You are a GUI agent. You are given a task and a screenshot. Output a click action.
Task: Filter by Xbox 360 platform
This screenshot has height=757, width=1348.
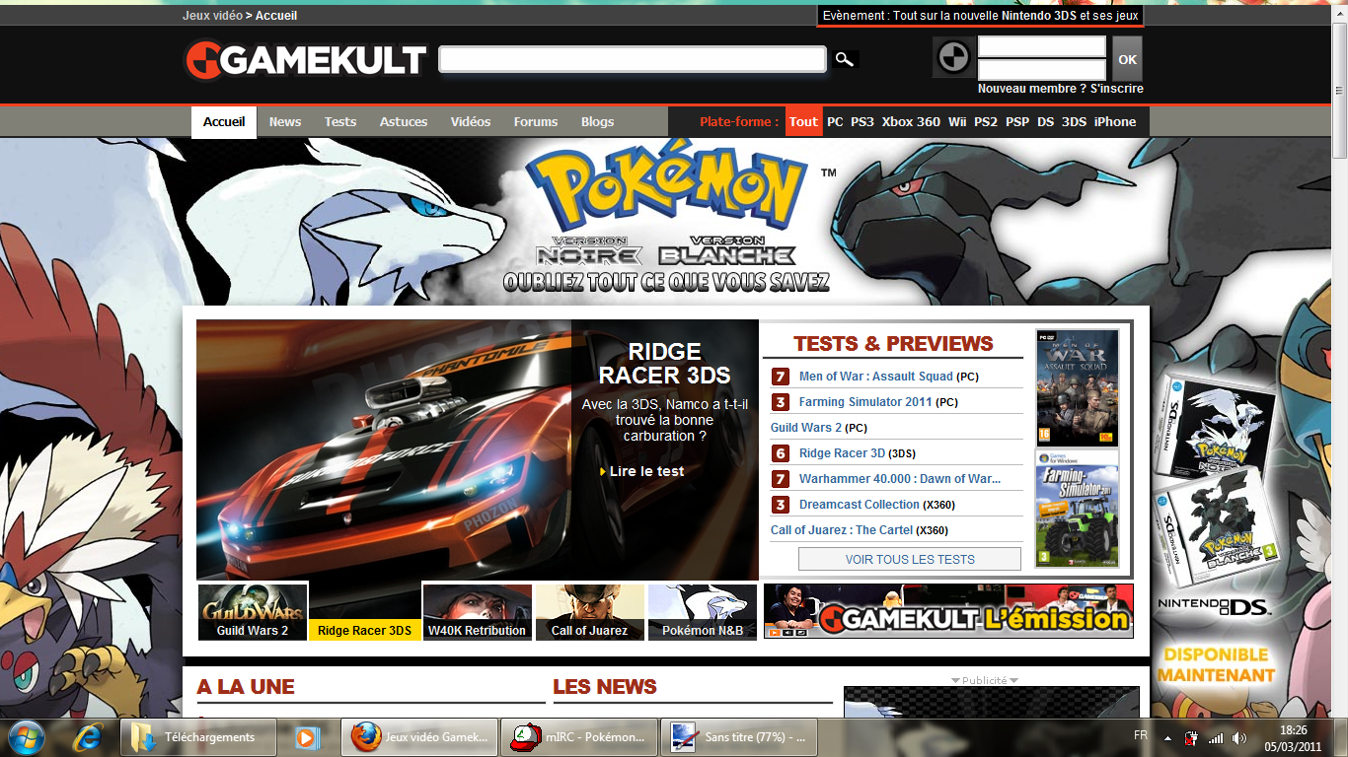(x=911, y=122)
